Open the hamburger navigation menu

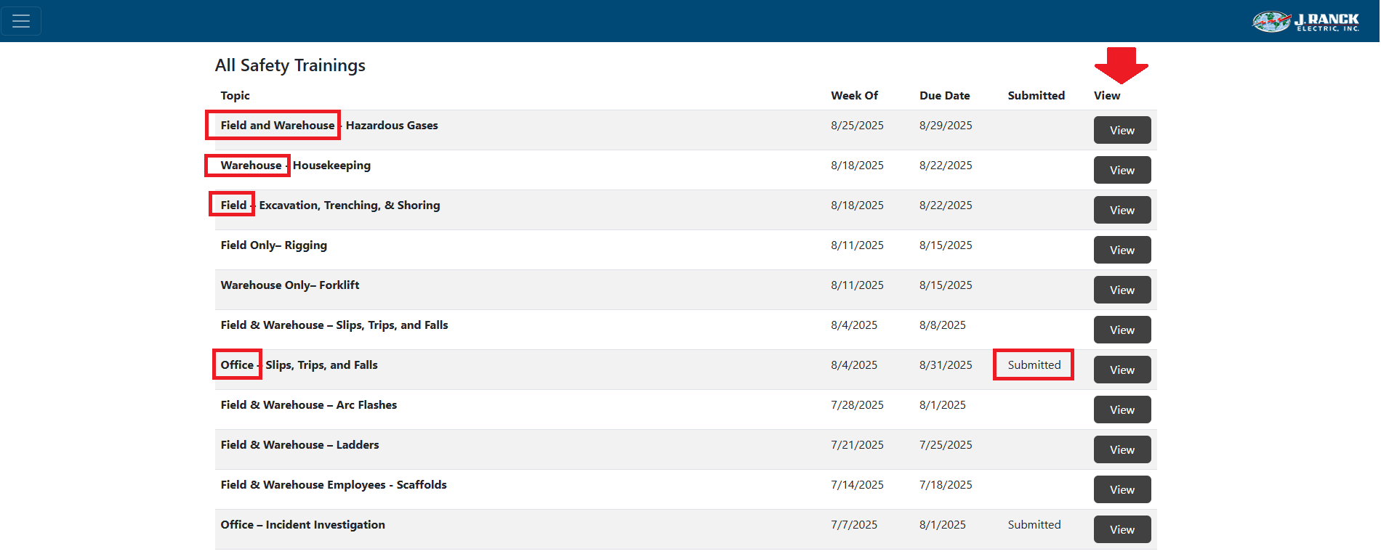click(21, 21)
